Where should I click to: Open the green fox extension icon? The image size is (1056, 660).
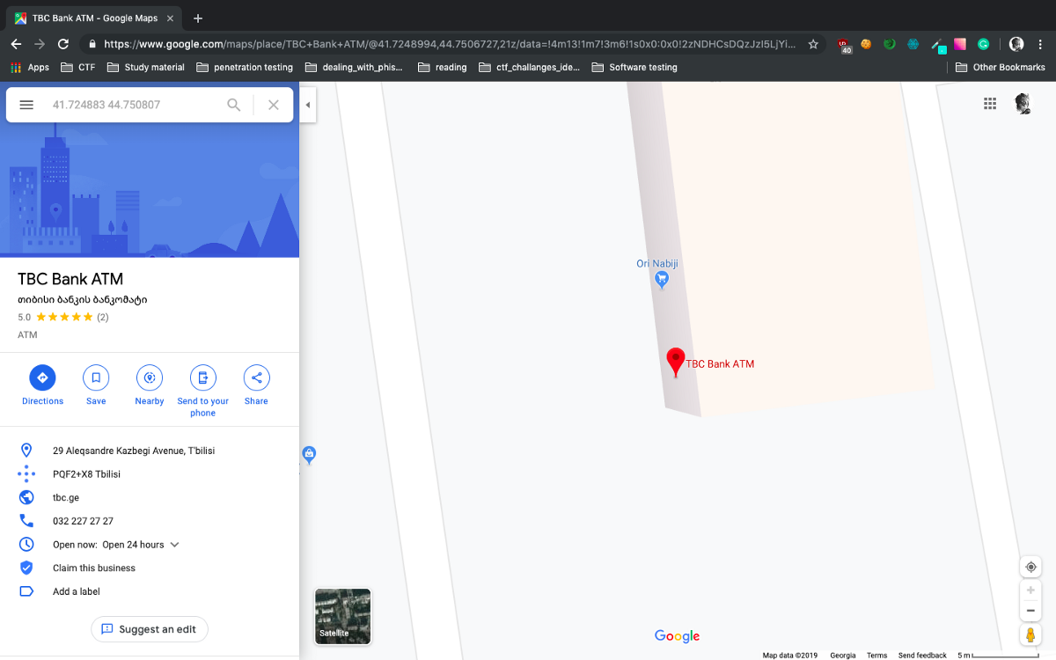[890, 44]
